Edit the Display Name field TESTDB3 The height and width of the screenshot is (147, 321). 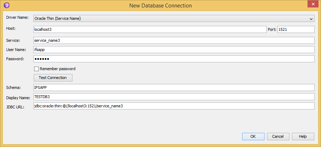pyautogui.click(x=174, y=97)
